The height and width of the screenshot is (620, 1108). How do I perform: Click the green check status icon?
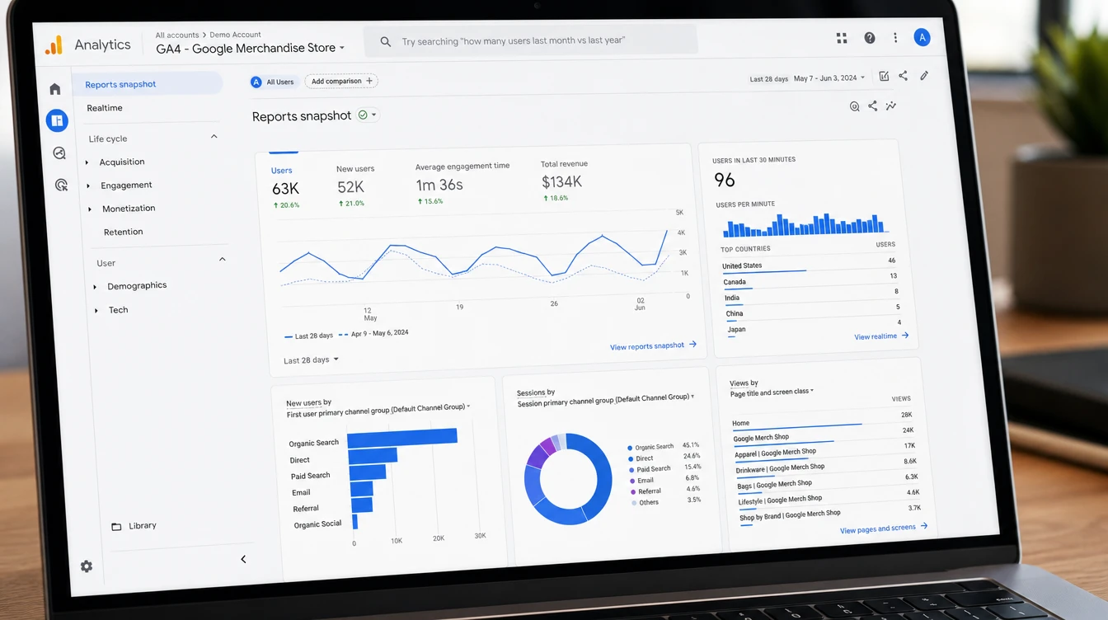(363, 115)
